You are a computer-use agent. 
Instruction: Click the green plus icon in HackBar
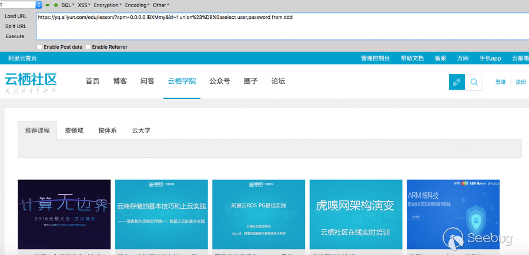click(x=55, y=5)
